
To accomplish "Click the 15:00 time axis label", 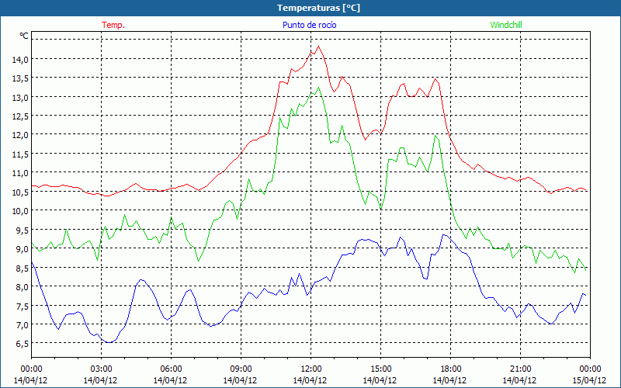I will 380,369.
